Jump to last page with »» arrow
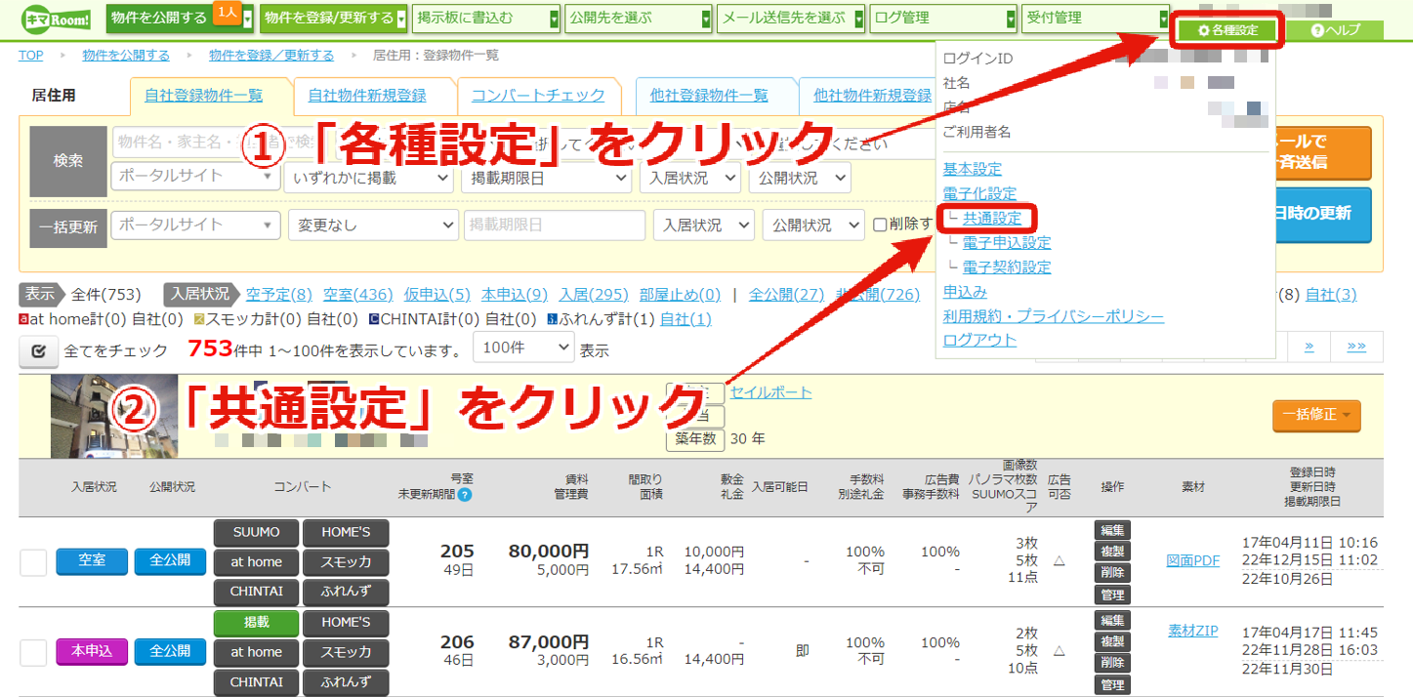The image size is (1413, 697). click(1356, 347)
